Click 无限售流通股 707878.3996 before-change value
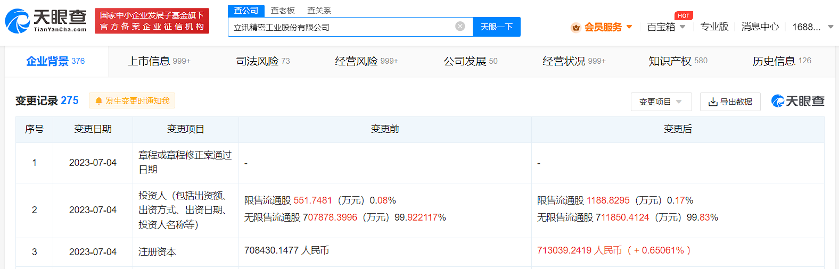The image size is (839, 269). (345, 217)
